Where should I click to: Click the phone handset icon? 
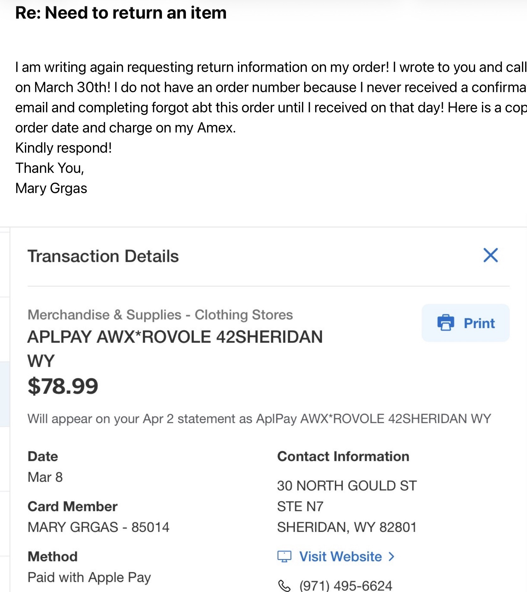tap(284, 586)
